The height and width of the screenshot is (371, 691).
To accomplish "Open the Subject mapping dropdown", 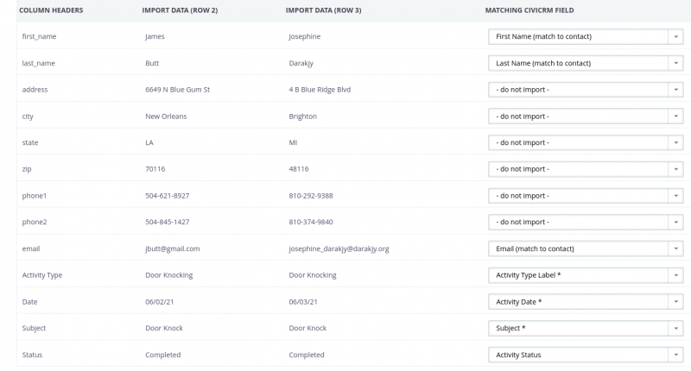I will pyautogui.click(x=586, y=329).
